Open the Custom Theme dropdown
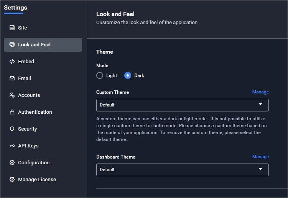The height and width of the screenshot is (198, 288). pos(182,105)
